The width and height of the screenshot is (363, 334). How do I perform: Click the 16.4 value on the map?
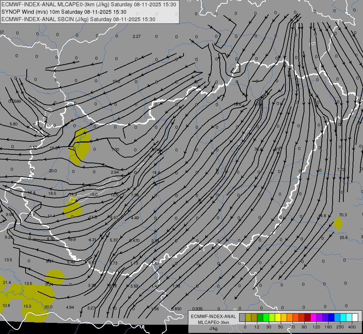[x=32, y=193]
